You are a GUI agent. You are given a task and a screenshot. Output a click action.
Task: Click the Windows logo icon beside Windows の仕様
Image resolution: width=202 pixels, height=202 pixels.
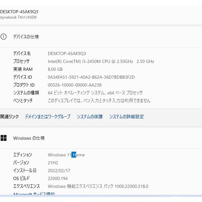tap(3, 138)
